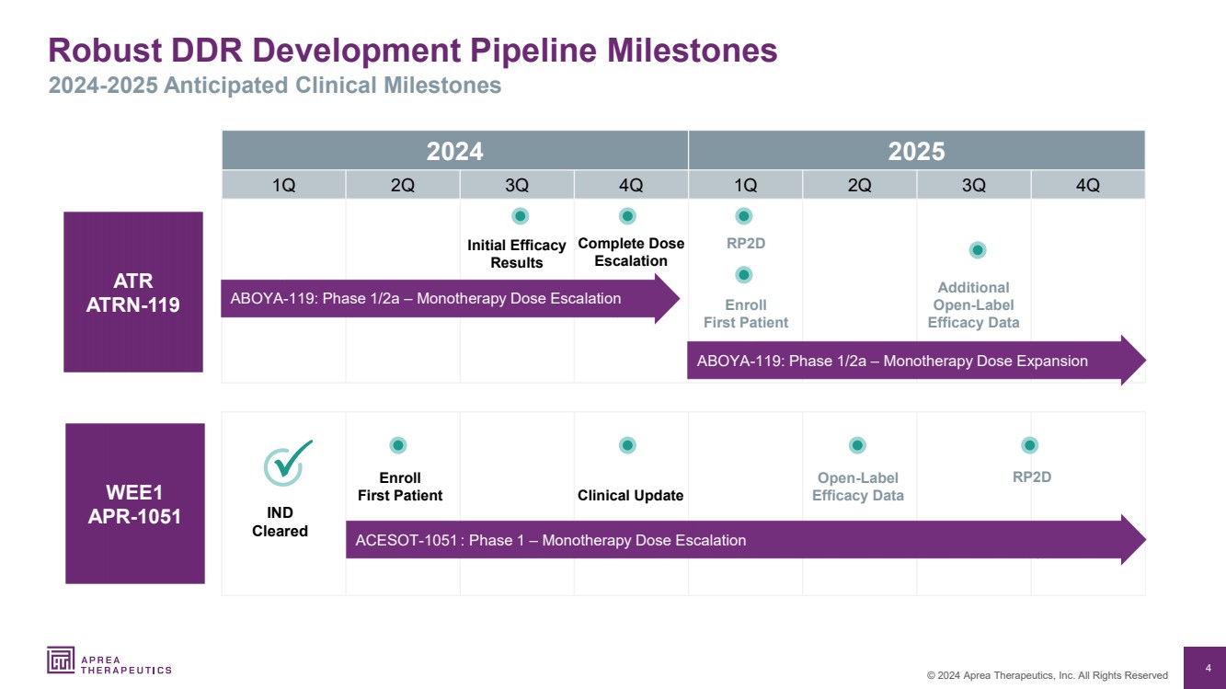Select the WEE1 APR-1051 program box
This screenshot has height=689, width=1226.
point(134,503)
